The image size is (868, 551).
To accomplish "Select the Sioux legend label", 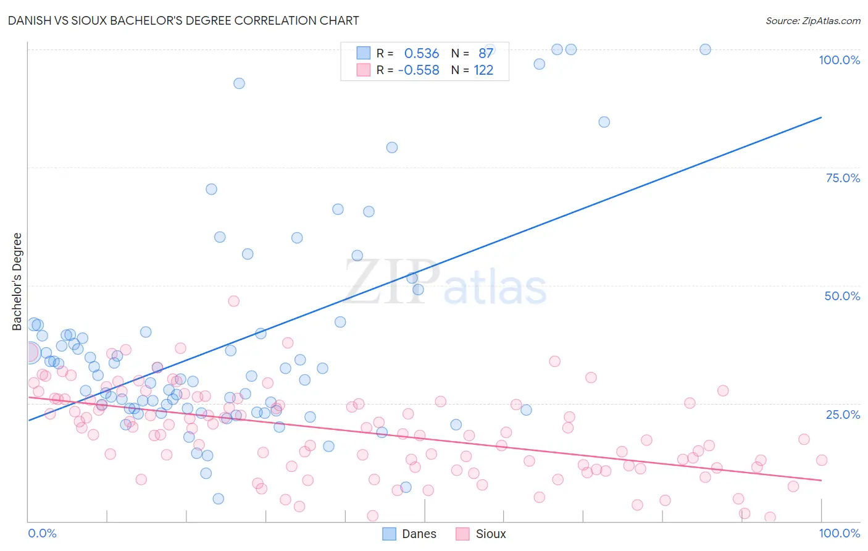I will 491,534.
